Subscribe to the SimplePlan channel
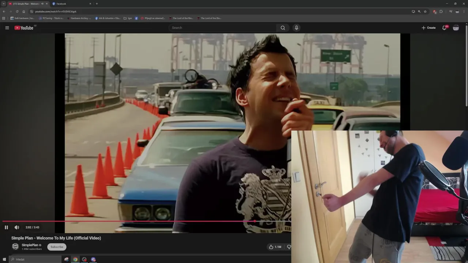This screenshot has height=263, width=468. pos(57,247)
